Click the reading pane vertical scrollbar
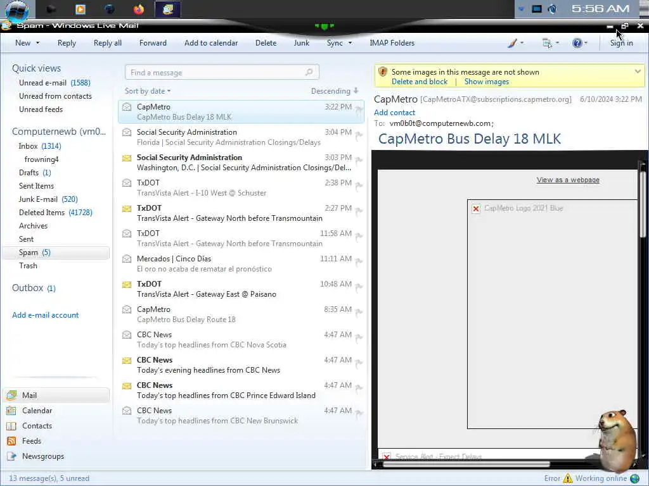This screenshot has width=649, height=486. tap(643, 204)
